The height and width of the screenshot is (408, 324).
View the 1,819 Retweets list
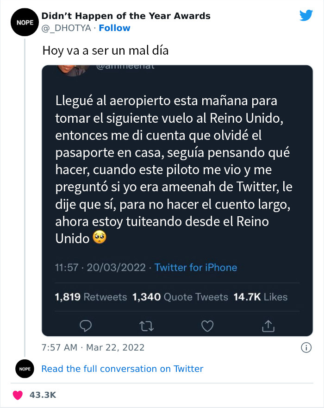click(x=91, y=297)
